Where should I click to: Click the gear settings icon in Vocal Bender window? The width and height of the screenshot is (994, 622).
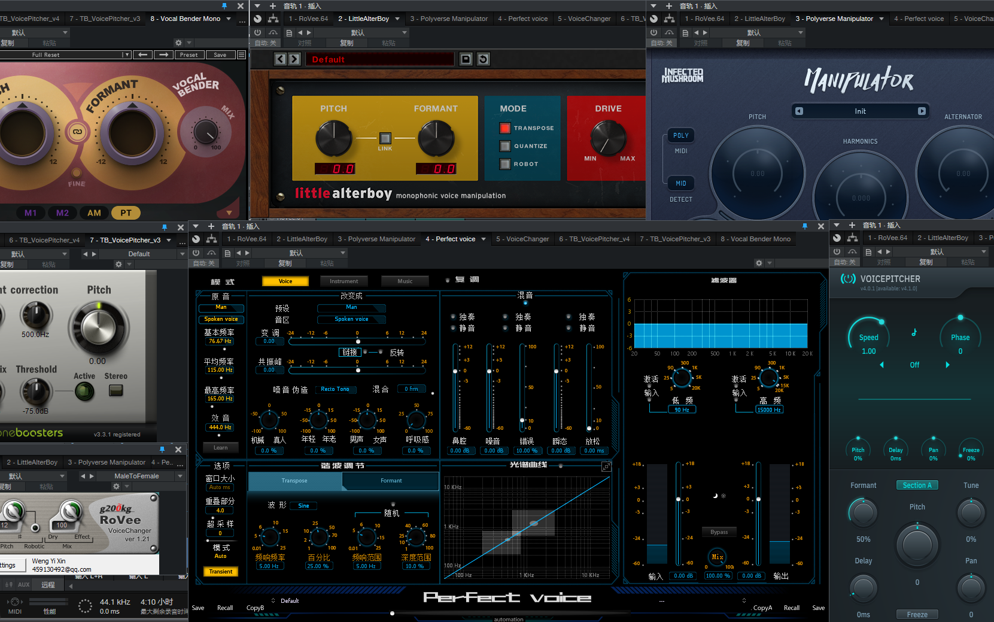(x=178, y=43)
